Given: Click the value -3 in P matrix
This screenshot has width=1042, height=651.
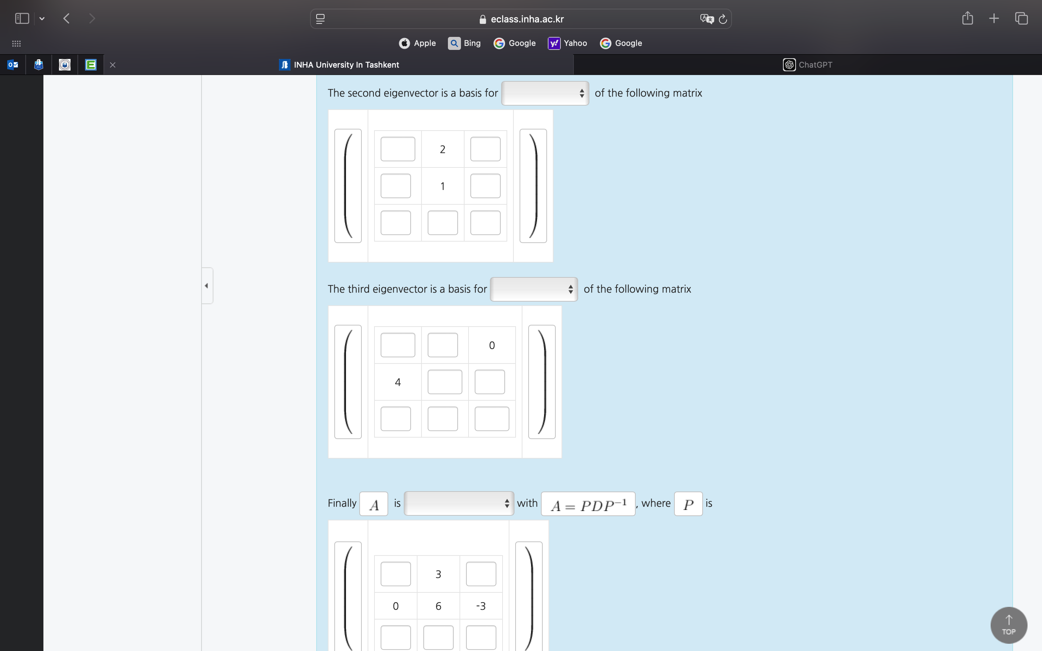Looking at the screenshot, I should click(x=481, y=606).
